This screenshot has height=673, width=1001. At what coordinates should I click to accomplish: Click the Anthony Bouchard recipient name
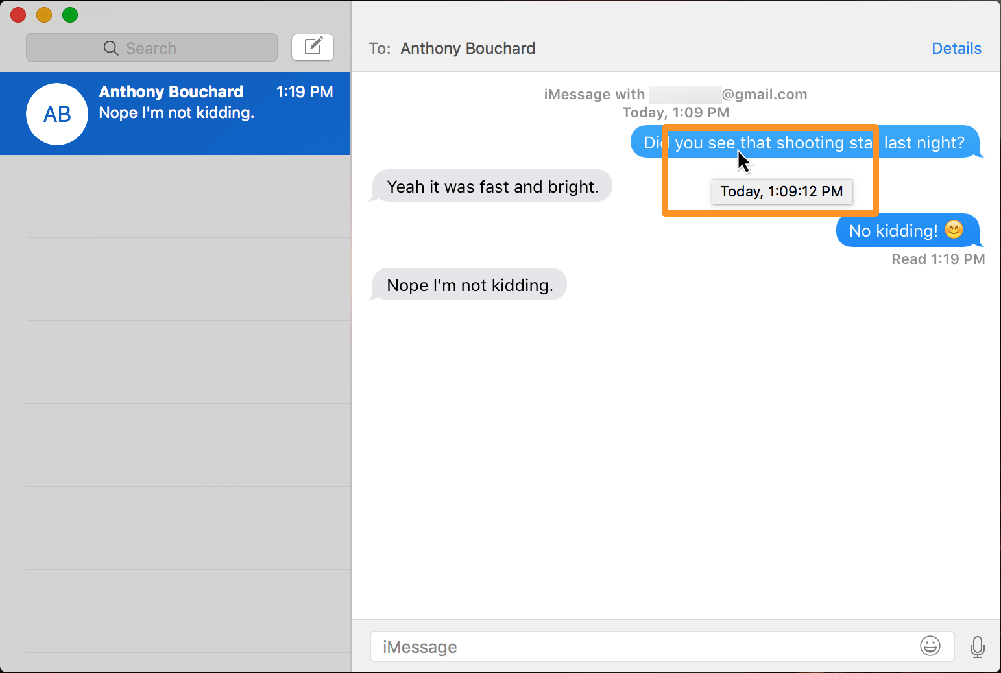(x=468, y=49)
